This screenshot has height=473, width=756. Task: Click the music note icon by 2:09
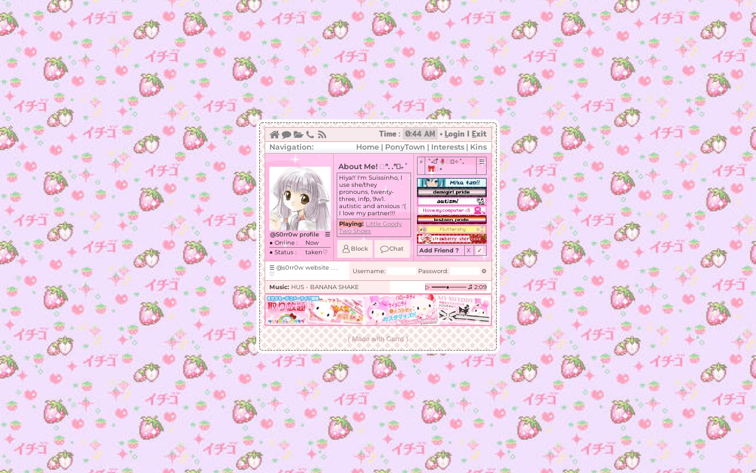tap(470, 287)
